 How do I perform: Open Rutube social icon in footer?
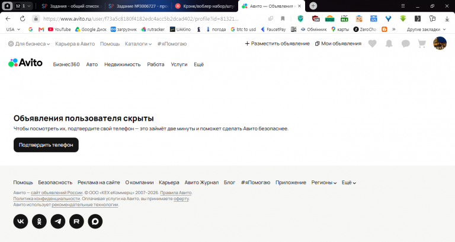pyautogui.click(x=76, y=221)
